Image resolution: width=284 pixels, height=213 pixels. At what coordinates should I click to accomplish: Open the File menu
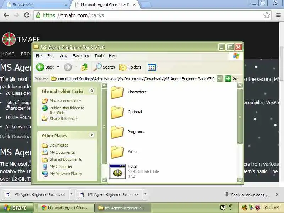coord(39,56)
